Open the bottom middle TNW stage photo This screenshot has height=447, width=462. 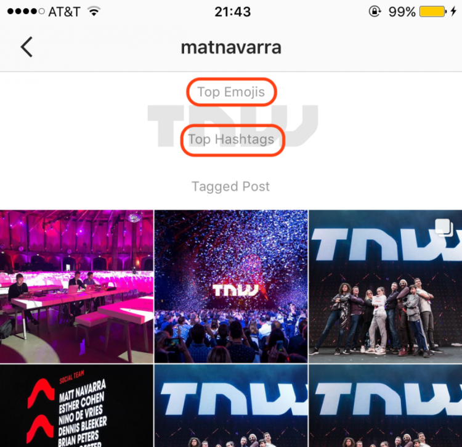[231, 406]
